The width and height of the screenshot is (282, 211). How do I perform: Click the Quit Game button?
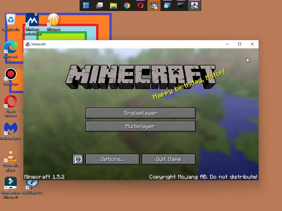click(x=169, y=159)
